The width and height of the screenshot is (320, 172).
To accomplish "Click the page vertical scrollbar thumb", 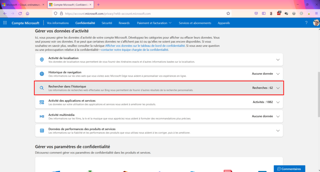I will 318,94.
